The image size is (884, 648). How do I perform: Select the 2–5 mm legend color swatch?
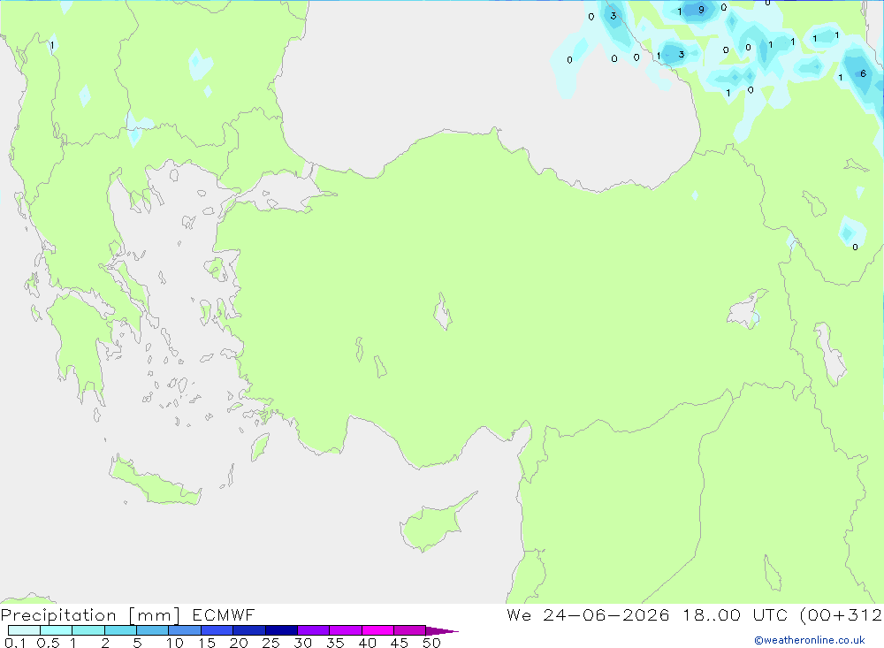click(120, 630)
